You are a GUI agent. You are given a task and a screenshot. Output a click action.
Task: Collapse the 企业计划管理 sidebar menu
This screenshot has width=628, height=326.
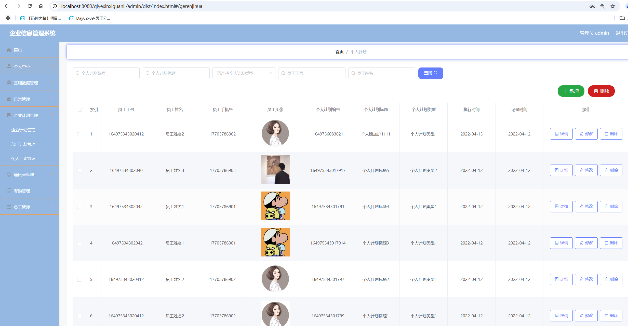[30, 115]
